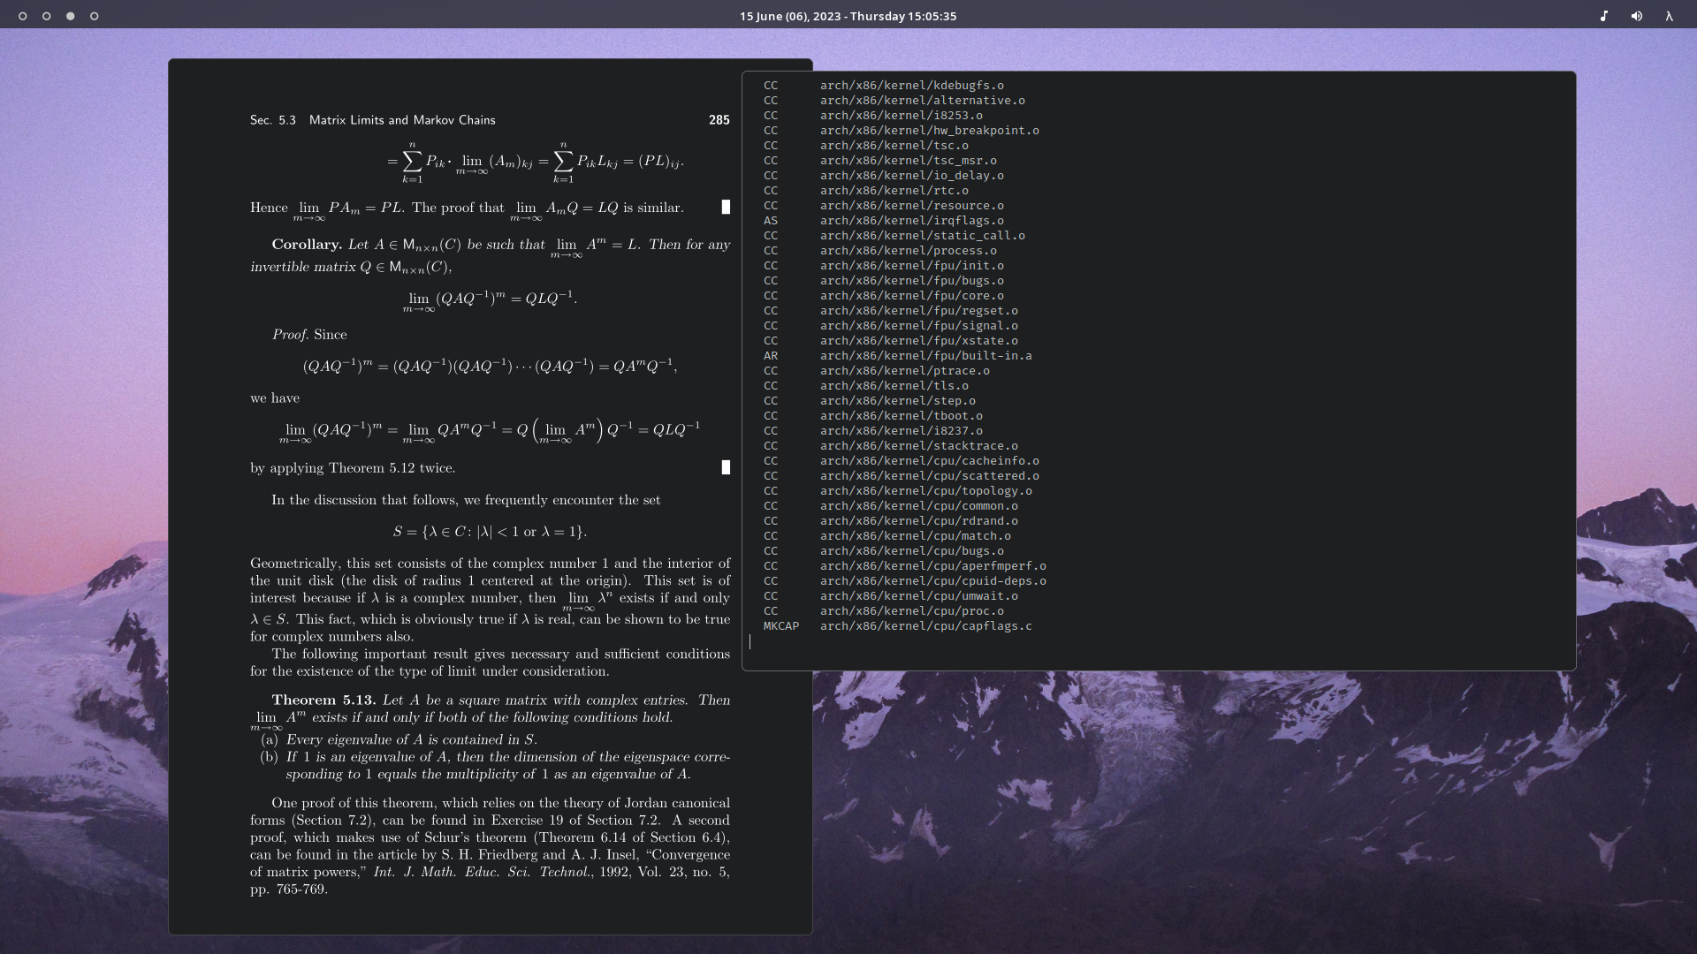The width and height of the screenshot is (1697, 954).
Task: Click the active third workspace dot
Action: click(x=71, y=16)
